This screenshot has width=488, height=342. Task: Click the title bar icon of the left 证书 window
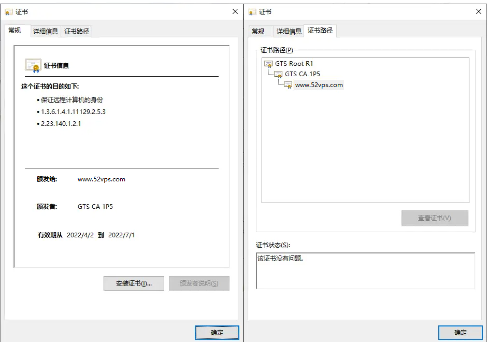click(x=9, y=12)
